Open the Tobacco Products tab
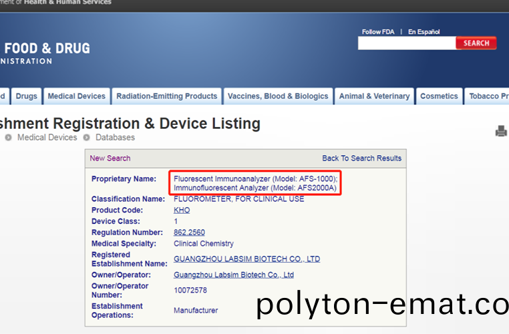 (487, 96)
